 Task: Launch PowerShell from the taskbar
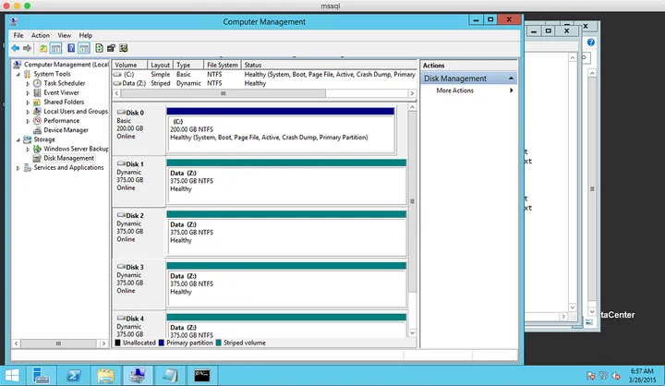74,376
